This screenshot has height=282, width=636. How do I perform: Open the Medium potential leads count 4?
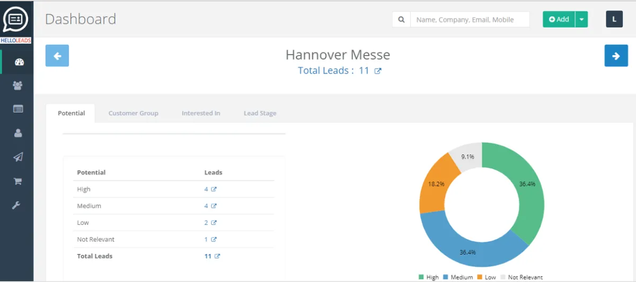coord(206,206)
